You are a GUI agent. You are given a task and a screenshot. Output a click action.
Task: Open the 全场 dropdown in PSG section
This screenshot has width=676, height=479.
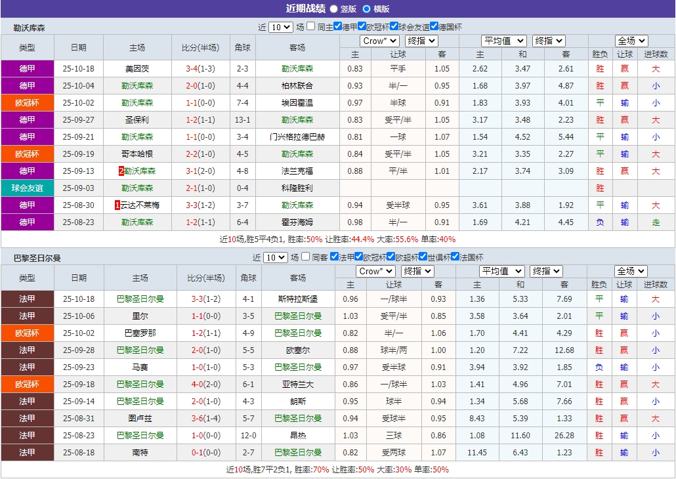pyautogui.click(x=631, y=270)
